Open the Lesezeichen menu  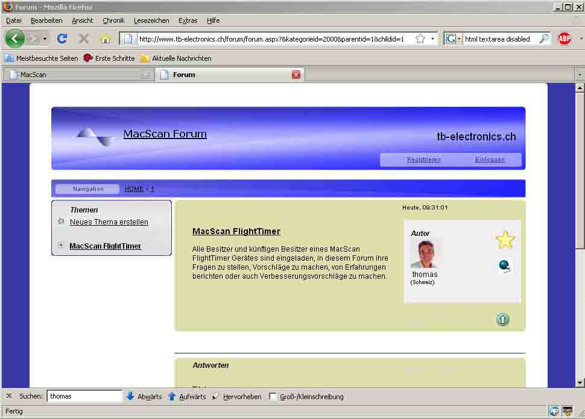tap(151, 20)
